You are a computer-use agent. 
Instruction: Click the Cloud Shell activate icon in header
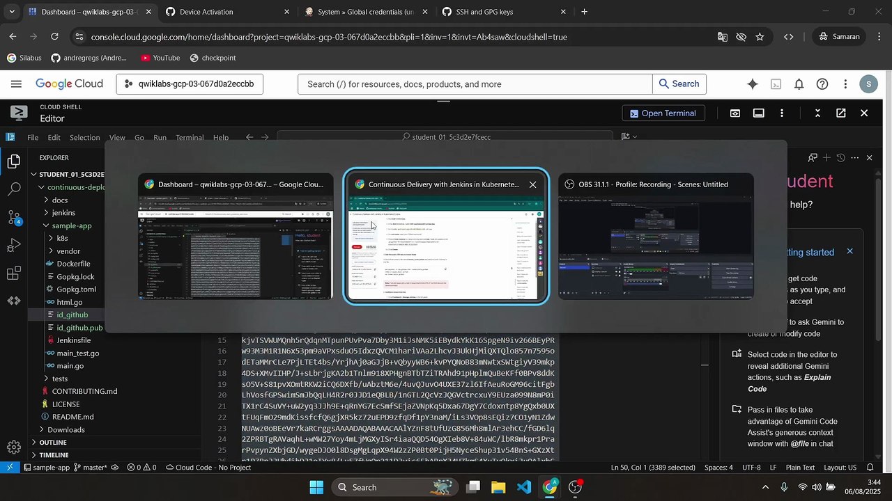pos(776,84)
